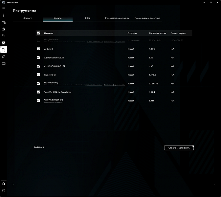
Task: Click the Armoury Crate logo in title bar
Action: (x=4, y=2)
